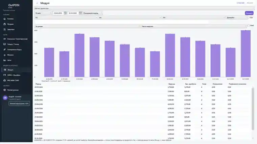Open the Попередній період comparison dropdown
This screenshot has height=144, width=257.
92,13
